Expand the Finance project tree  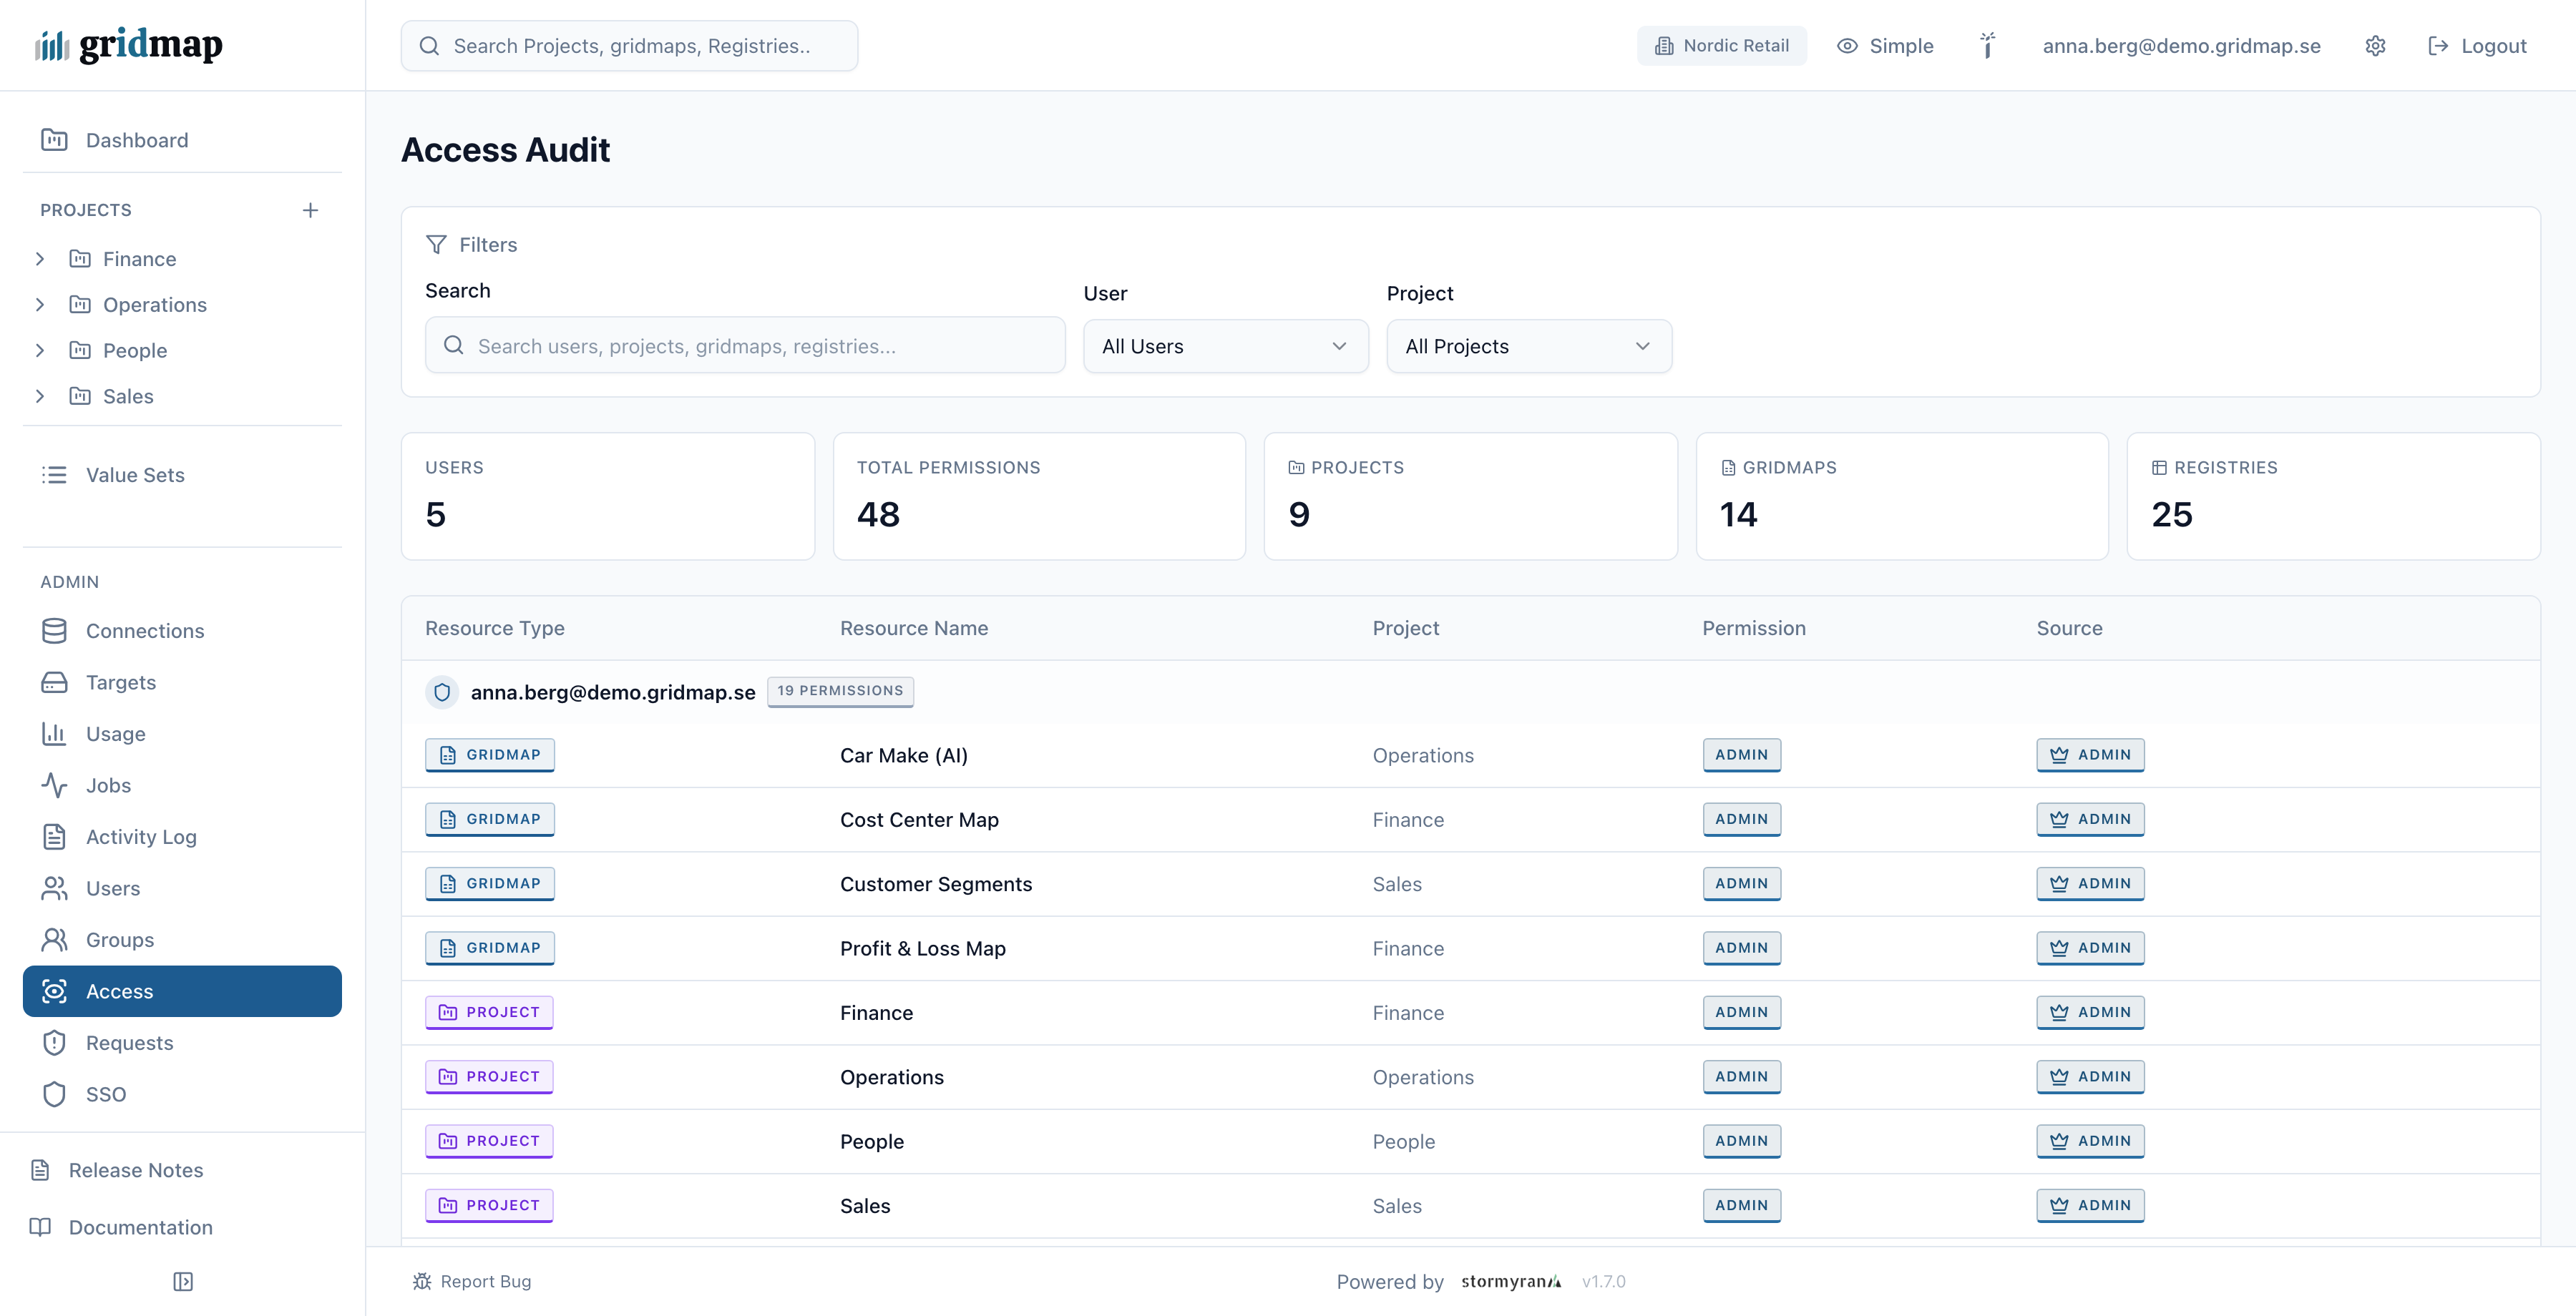point(40,259)
